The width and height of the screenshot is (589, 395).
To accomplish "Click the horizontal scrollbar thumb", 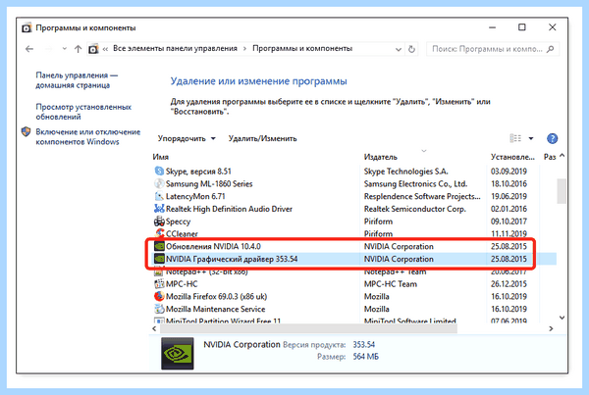I will pos(309,328).
